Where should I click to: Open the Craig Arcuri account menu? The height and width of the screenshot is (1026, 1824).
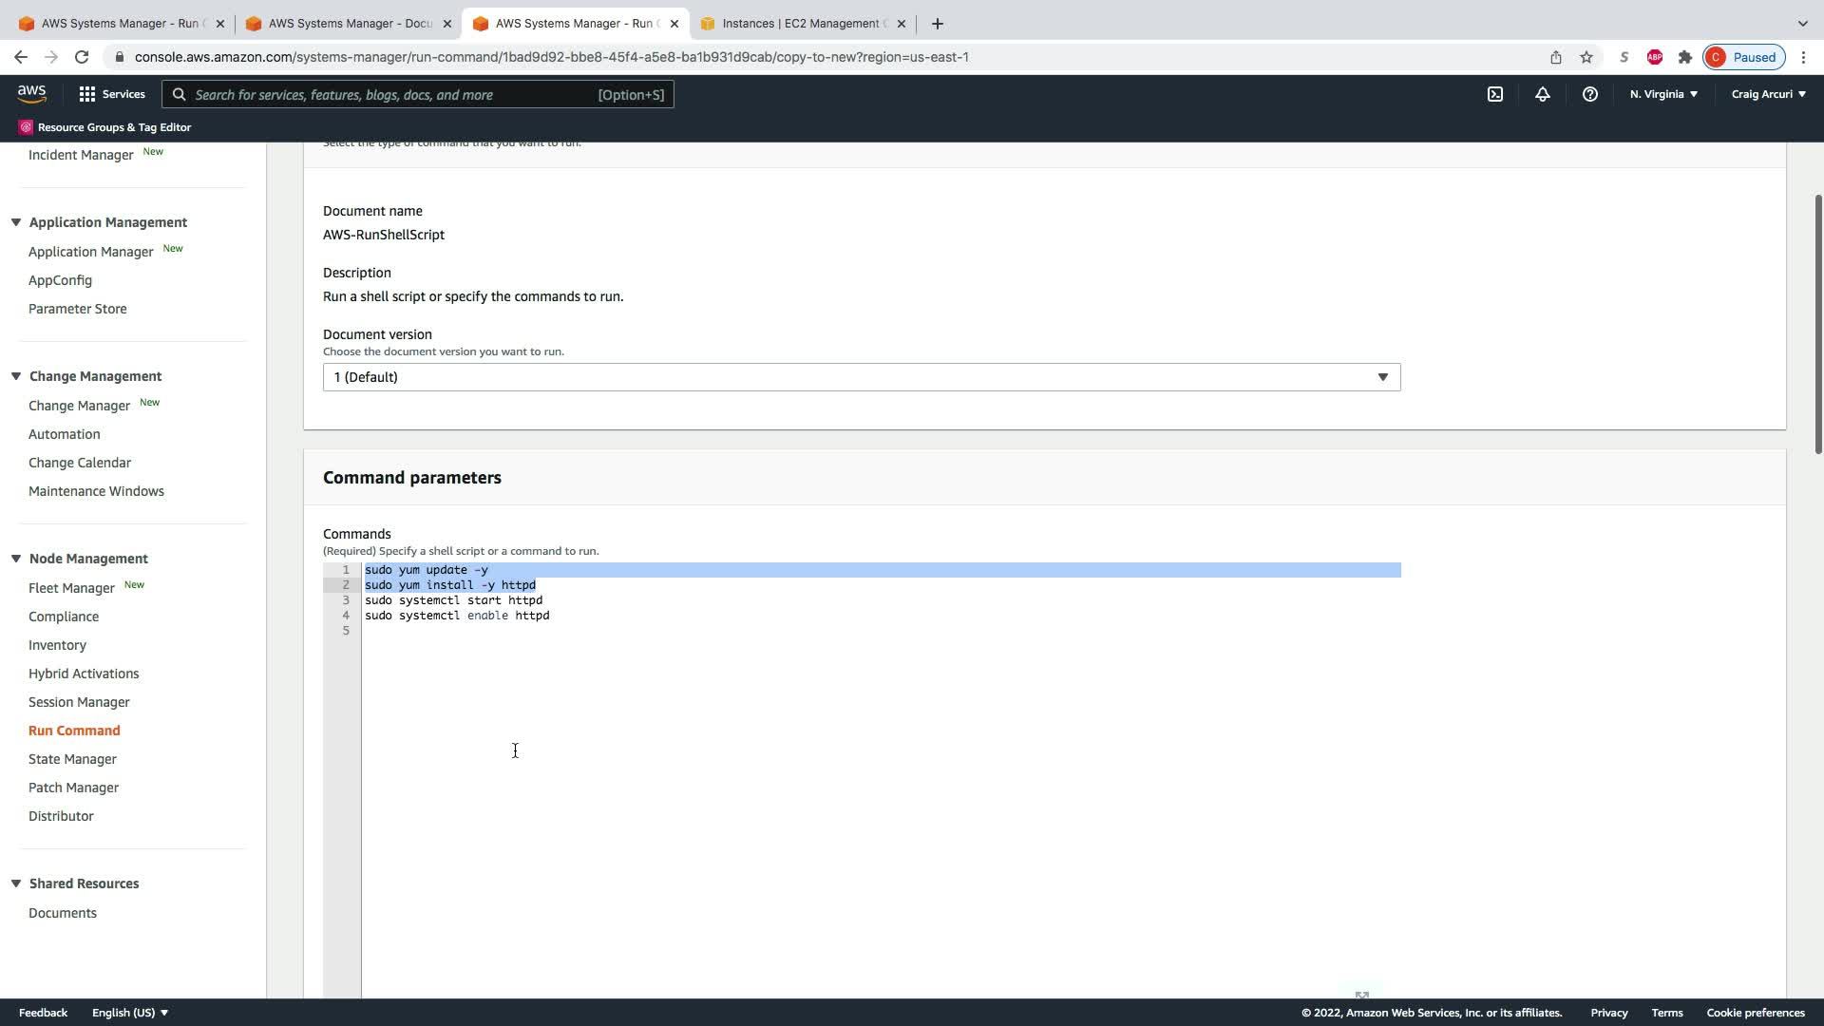[1767, 94]
